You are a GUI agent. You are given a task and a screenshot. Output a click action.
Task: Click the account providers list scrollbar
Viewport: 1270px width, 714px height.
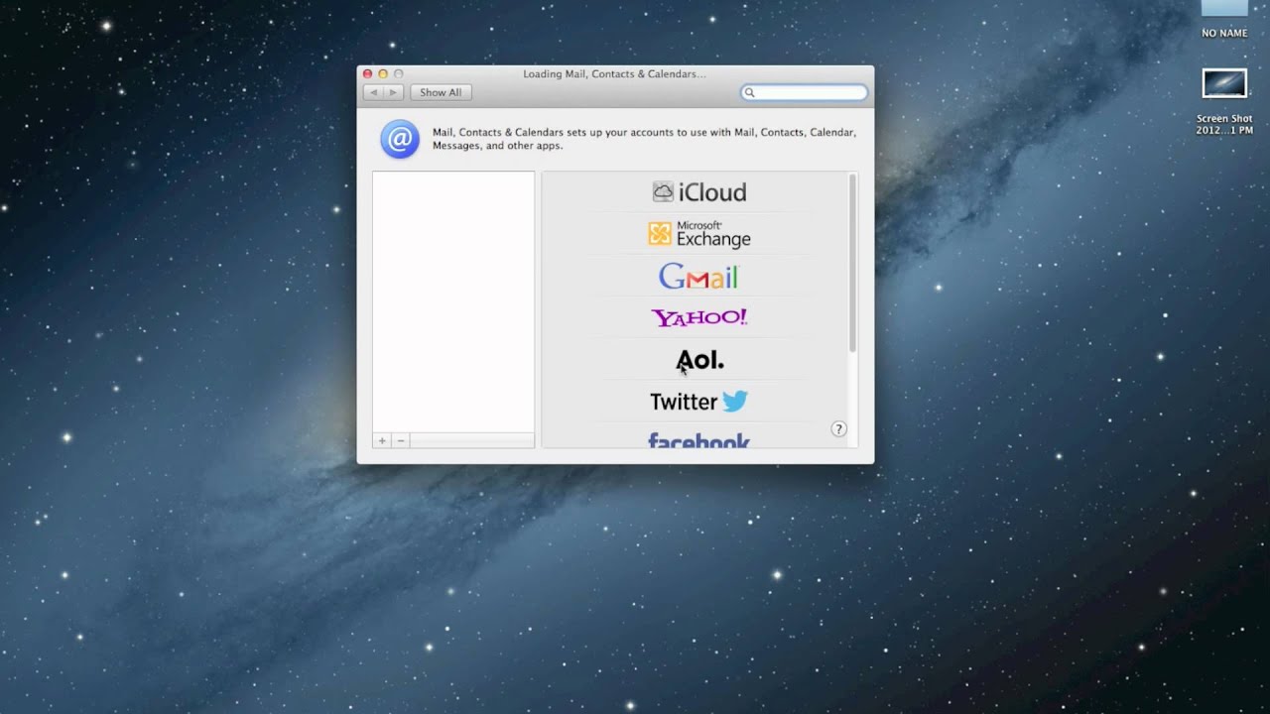[x=852, y=264]
